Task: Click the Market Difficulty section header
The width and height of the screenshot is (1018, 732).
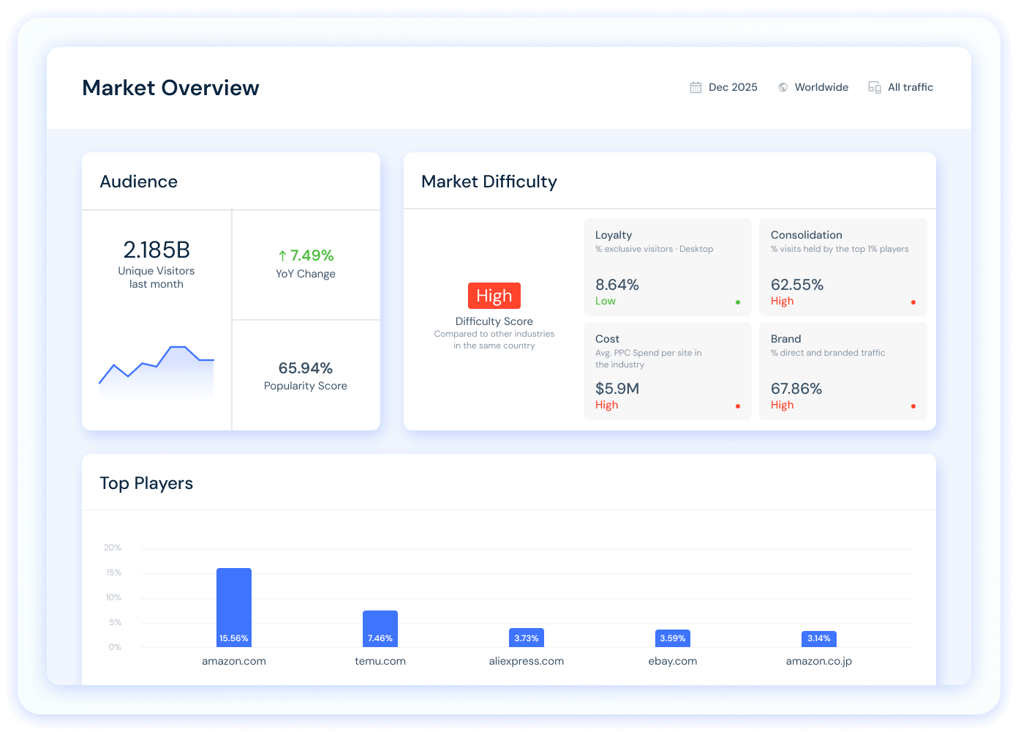Action: 489,181
